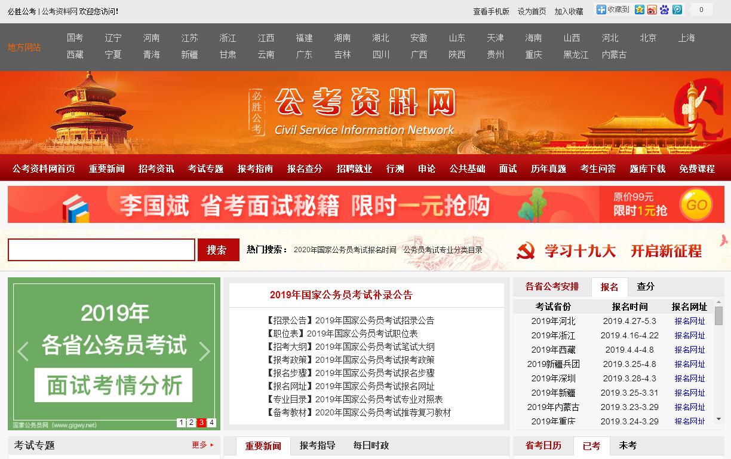Click the teal Tencent Weibo share icon
The height and width of the screenshot is (459, 731).
[677, 10]
